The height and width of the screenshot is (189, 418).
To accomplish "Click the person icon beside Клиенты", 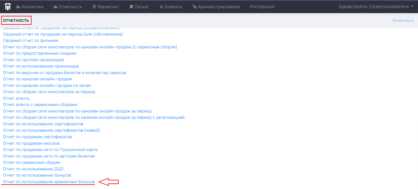I will tap(161, 7).
